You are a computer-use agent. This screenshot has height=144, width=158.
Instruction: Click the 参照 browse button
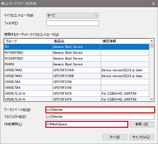coord(142,124)
